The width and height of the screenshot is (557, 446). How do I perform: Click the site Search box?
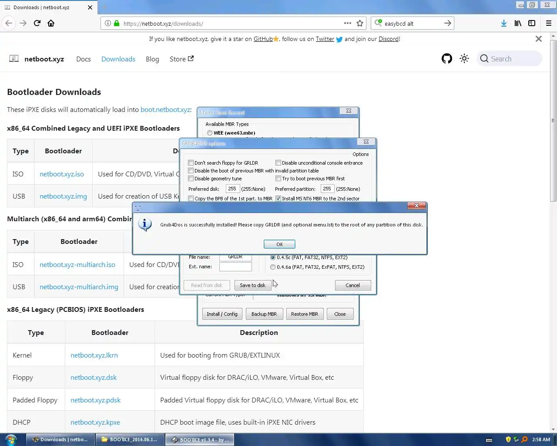click(x=510, y=59)
